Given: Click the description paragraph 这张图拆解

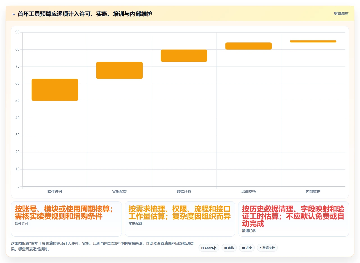Looking at the screenshot, I should pos(102,246).
